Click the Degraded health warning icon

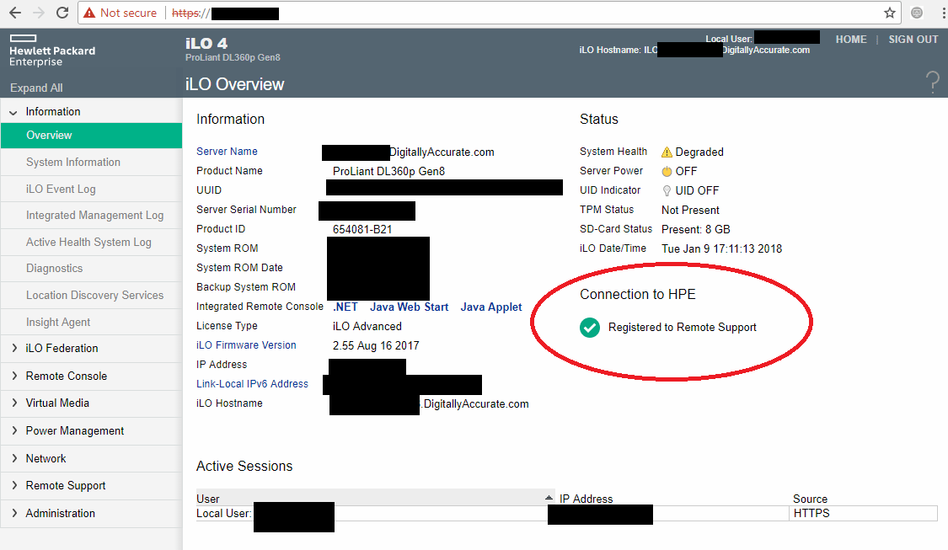point(667,152)
